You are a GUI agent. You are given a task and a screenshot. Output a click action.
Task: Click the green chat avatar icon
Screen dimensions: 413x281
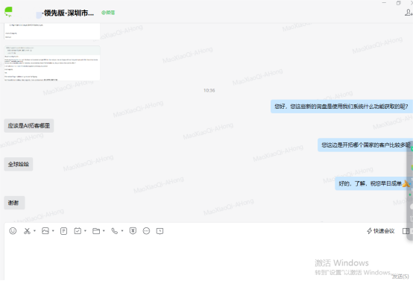click(8, 12)
